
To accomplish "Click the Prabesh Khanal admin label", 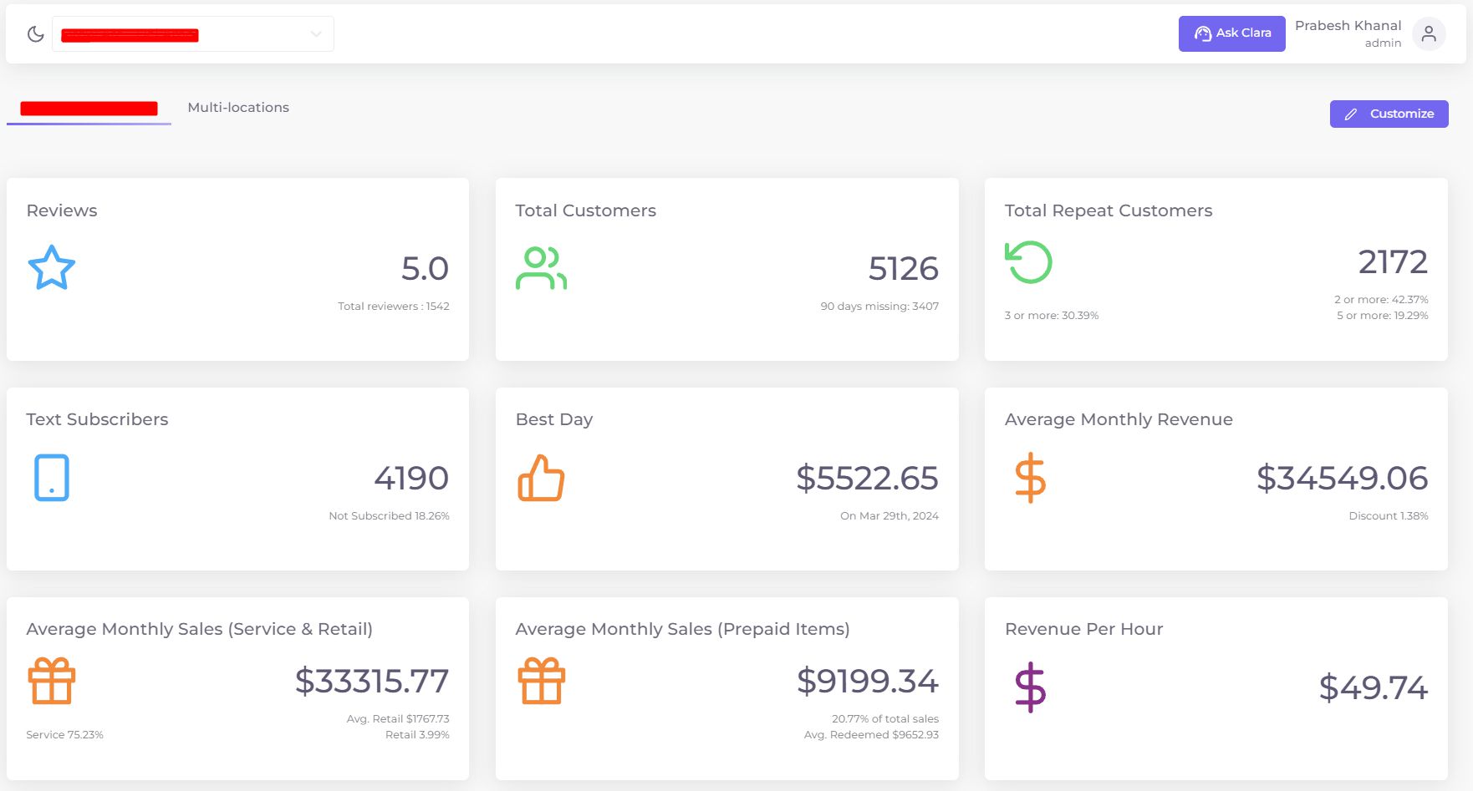I will click(1346, 33).
